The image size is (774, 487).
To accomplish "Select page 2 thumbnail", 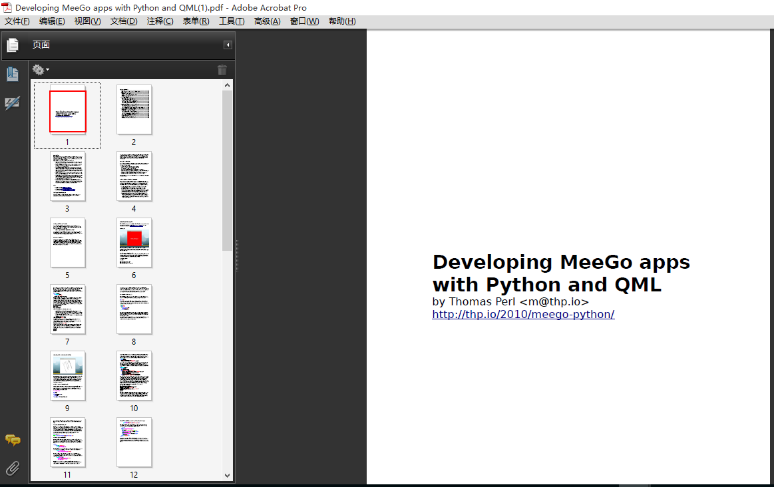I will coord(134,110).
